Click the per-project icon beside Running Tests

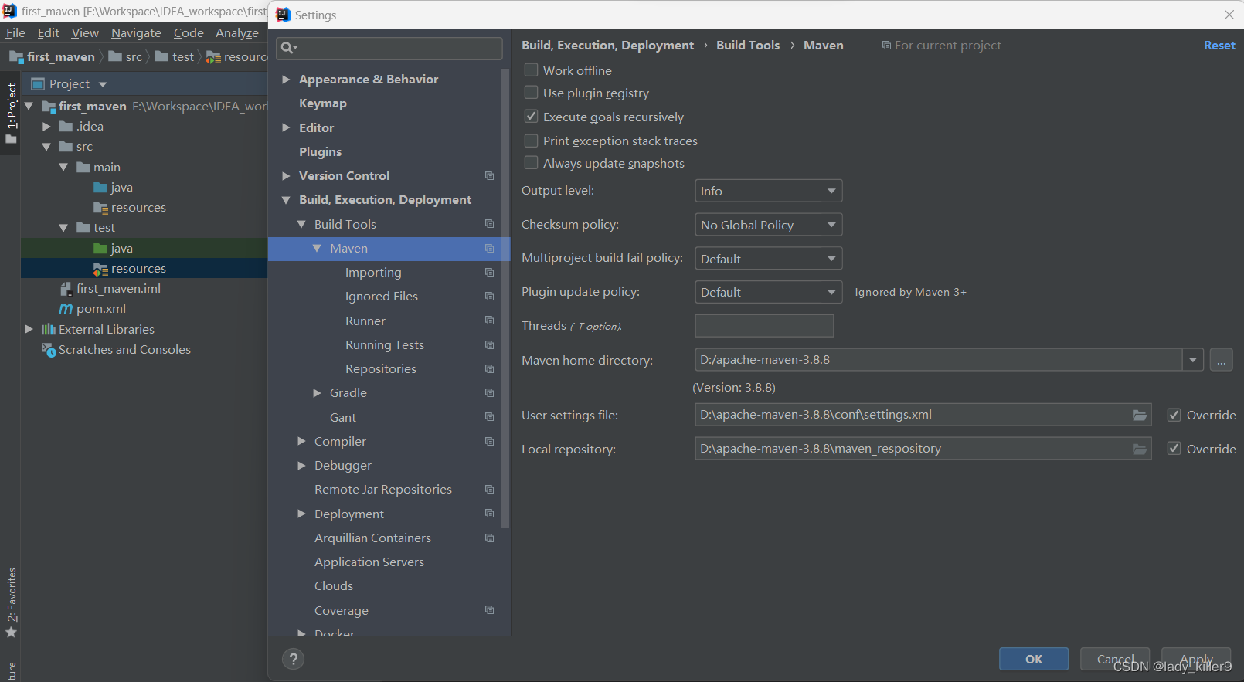point(489,344)
